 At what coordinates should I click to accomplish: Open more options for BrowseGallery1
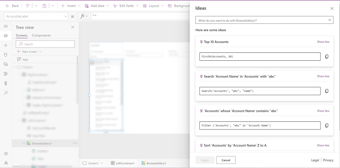click(x=75, y=143)
